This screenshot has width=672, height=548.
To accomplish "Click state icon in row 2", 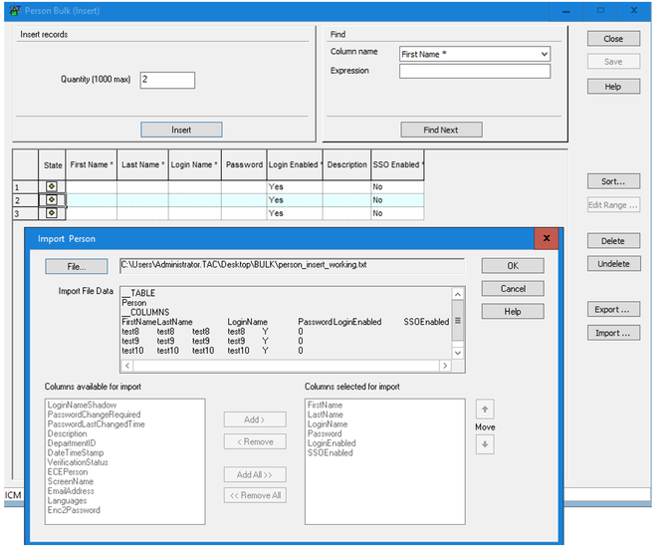I will point(52,200).
